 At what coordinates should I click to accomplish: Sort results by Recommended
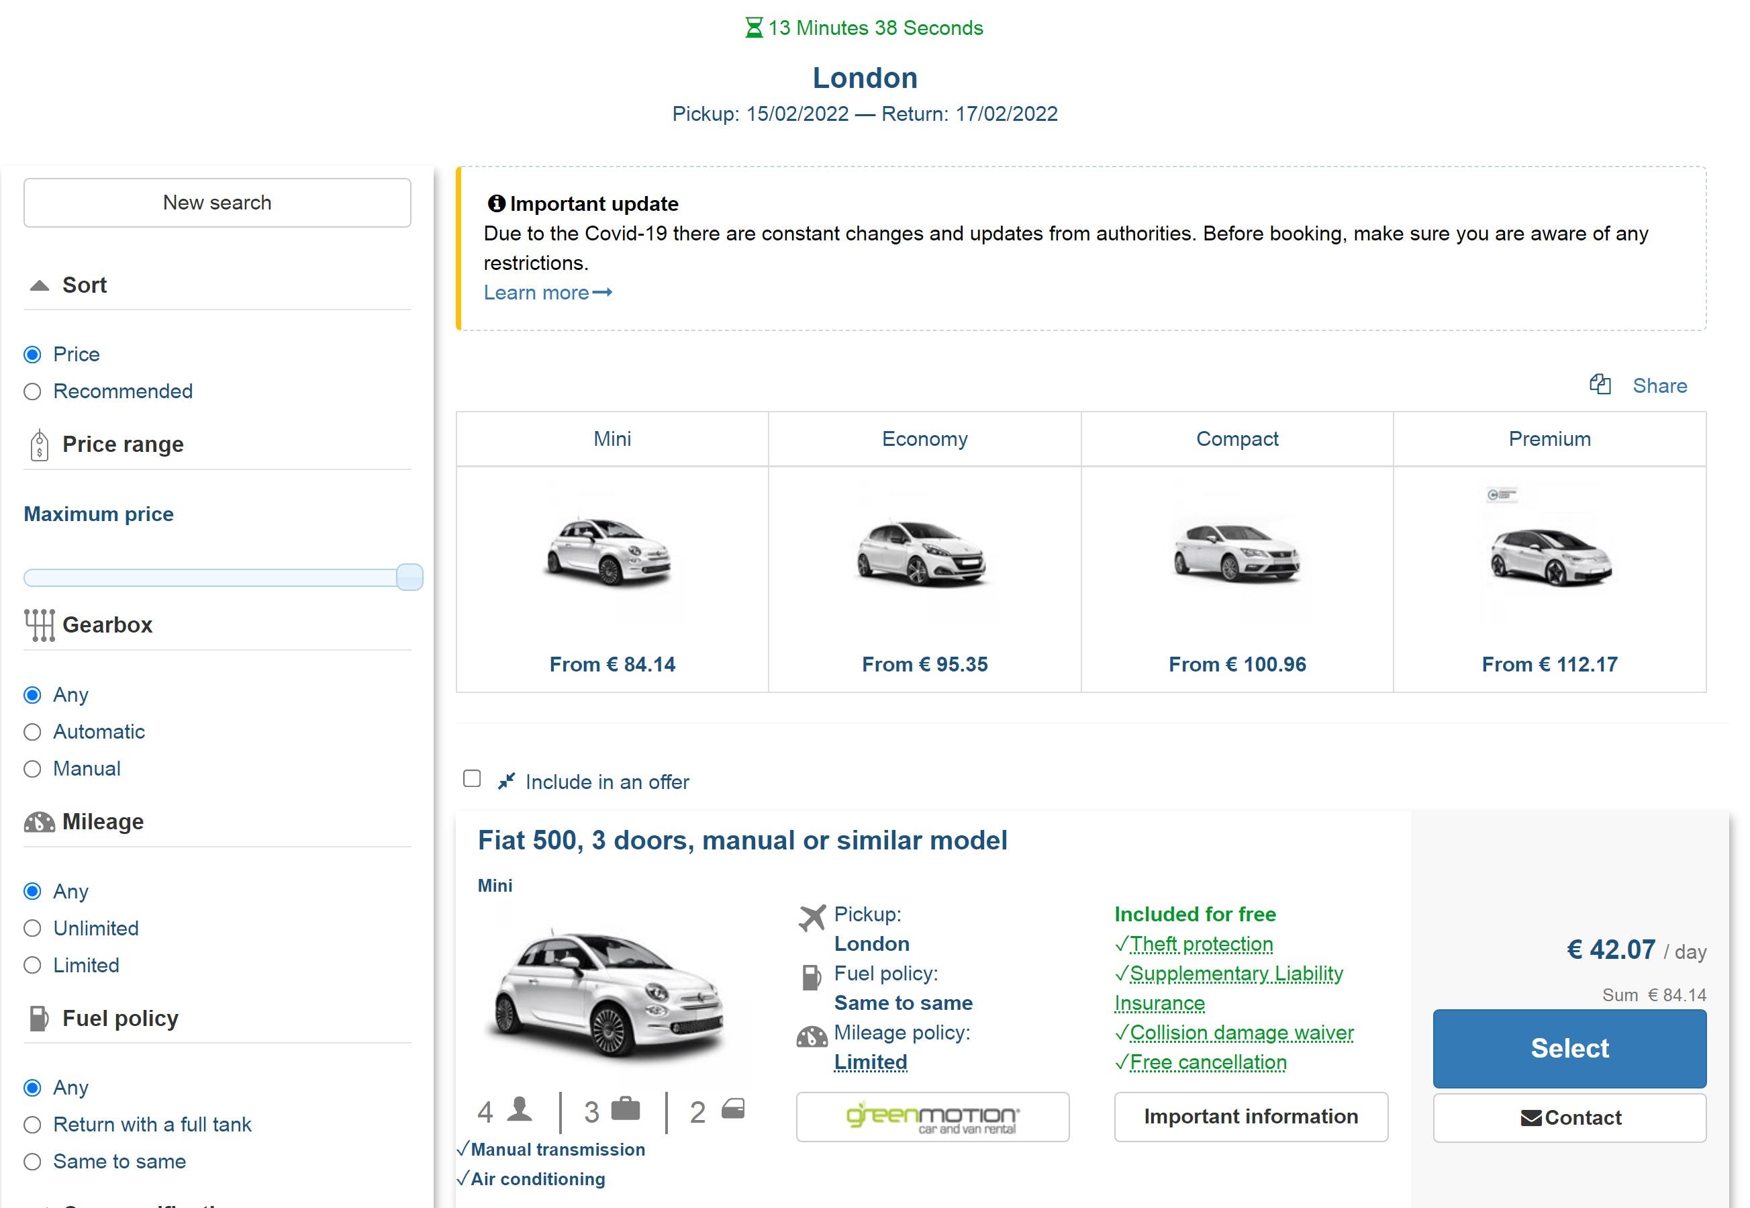tap(32, 391)
